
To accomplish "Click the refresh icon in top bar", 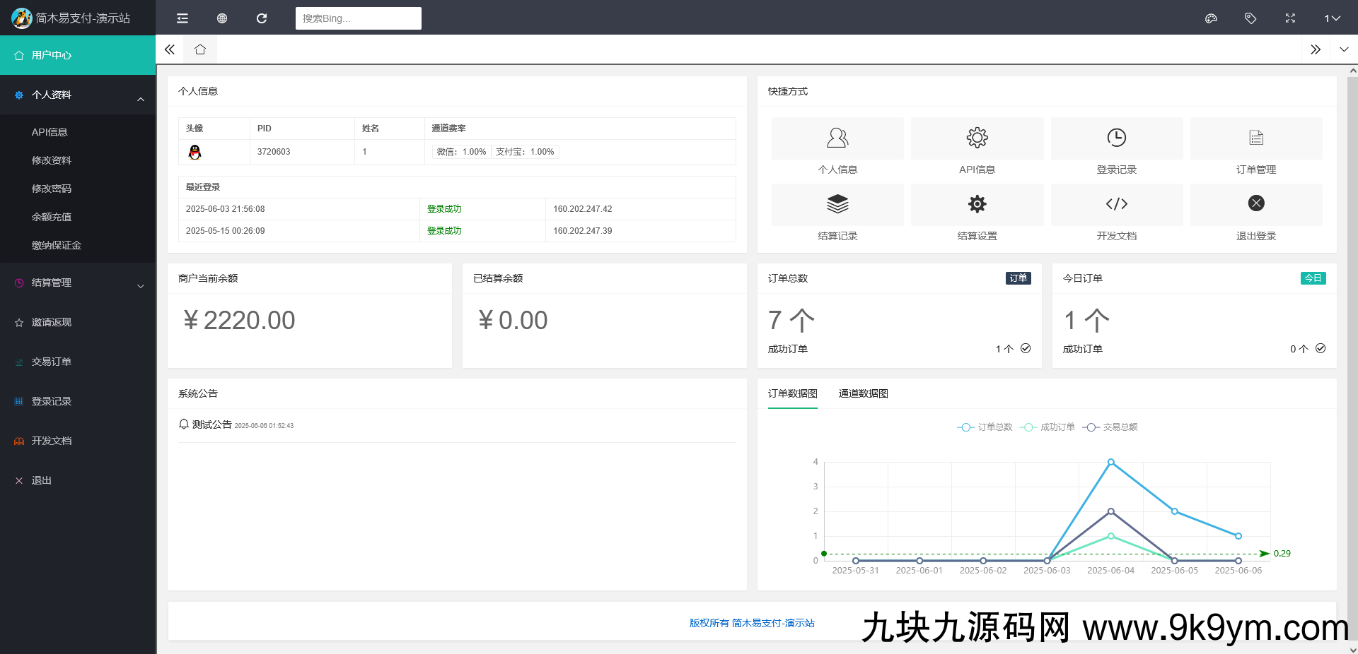I will [x=262, y=18].
